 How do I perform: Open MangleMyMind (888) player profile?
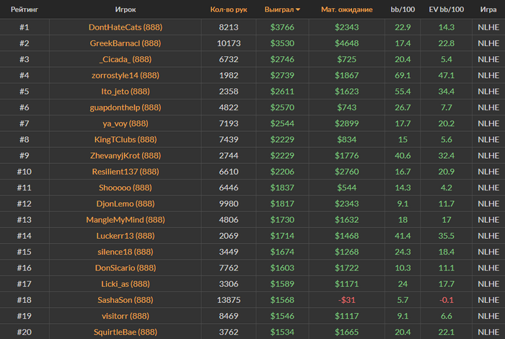[x=126, y=220]
